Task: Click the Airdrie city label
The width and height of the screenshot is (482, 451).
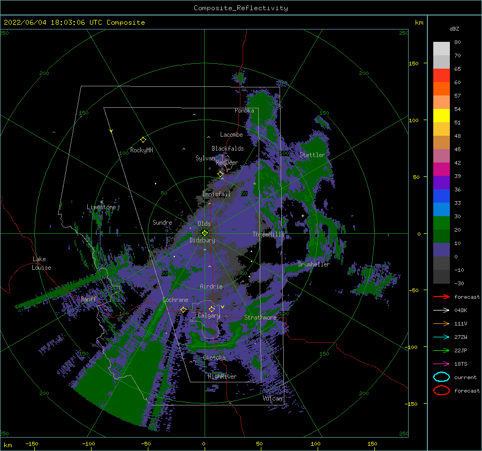Action: [x=211, y=286]
